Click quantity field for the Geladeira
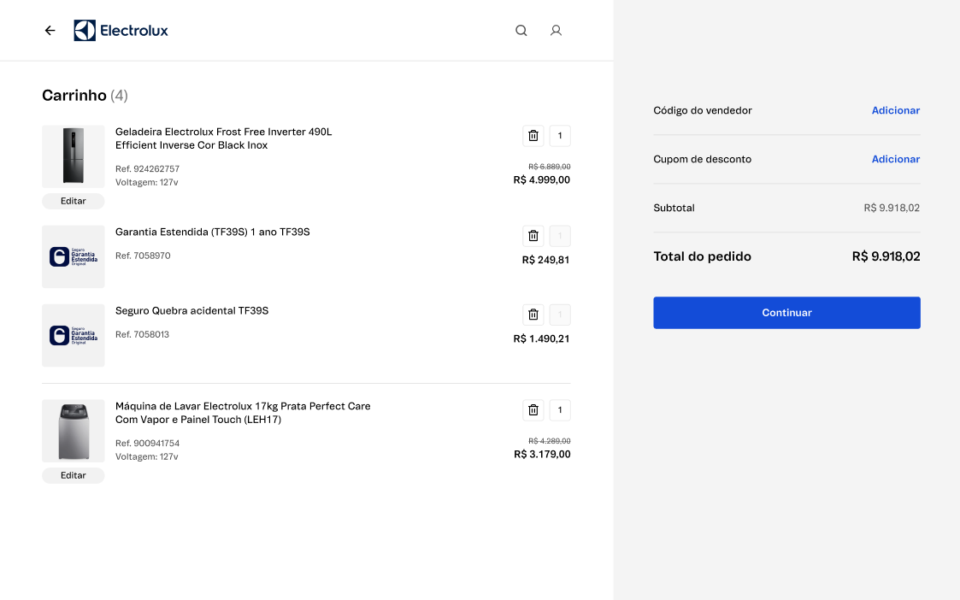The image size is (960, 600). click(x=560, y=136)
